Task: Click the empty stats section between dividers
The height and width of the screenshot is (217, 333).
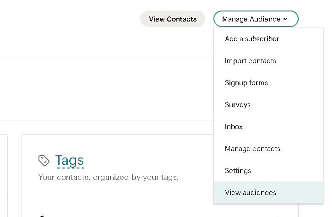Action: pos(107,88)
